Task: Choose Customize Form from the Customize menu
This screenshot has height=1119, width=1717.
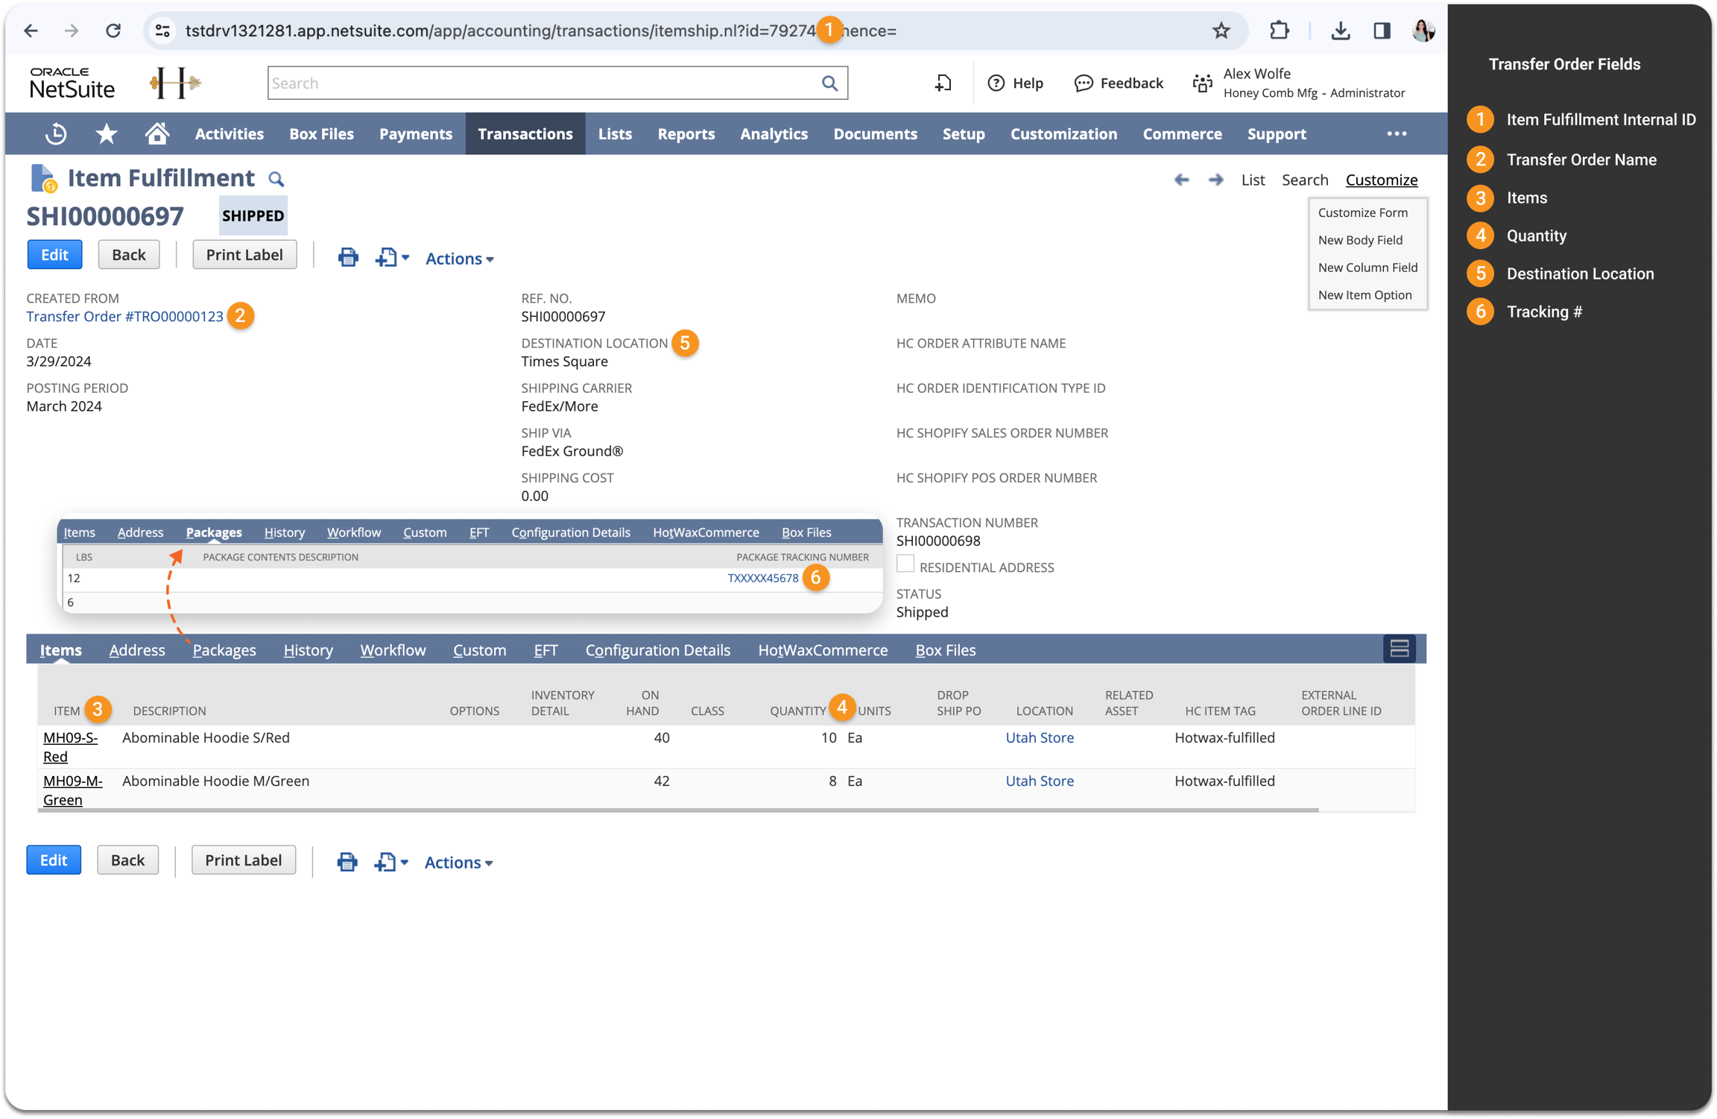Action: [x=1362, y=212]
